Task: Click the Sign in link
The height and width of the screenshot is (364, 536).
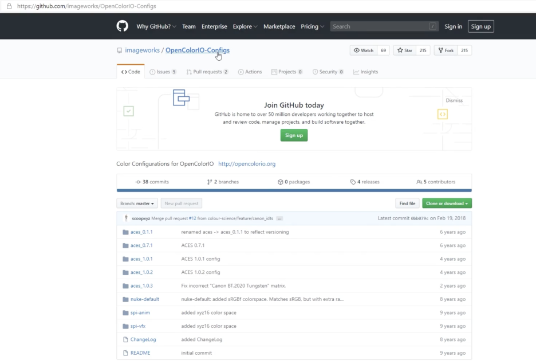Action: tap(453, 26)
